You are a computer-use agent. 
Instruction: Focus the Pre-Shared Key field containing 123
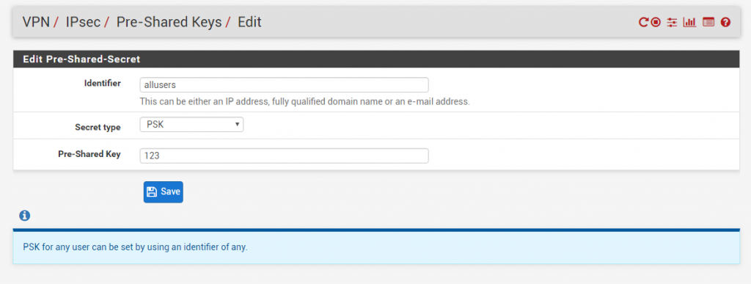(284, 156)
